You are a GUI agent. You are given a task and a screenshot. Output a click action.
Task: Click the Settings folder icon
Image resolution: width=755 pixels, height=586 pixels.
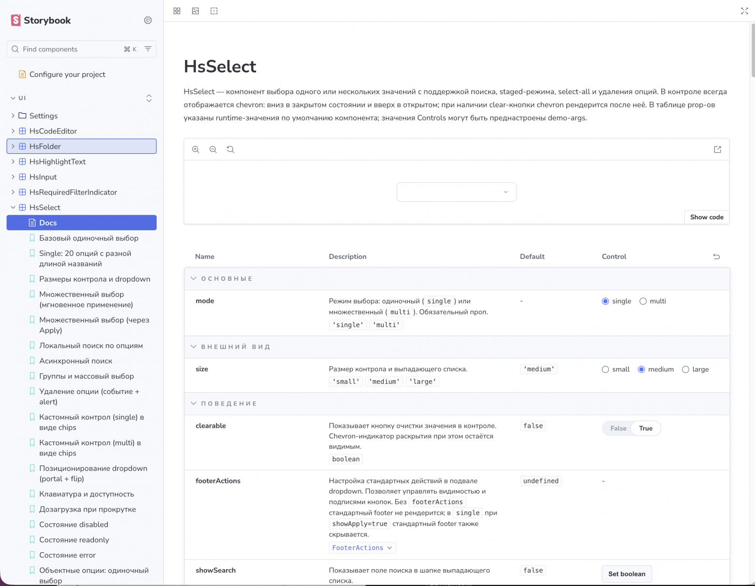pyautogui.click(x=22, y=116)
